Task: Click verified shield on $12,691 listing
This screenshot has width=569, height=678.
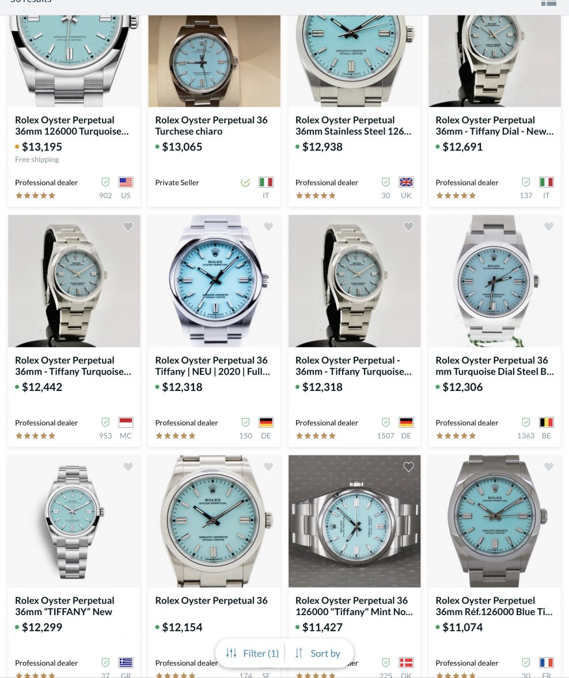Action: 526,182
